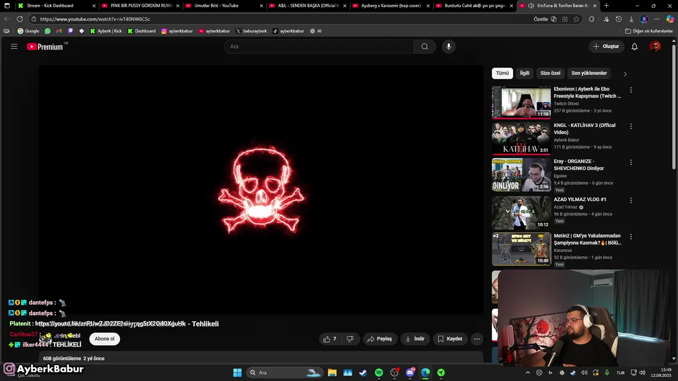Open options for Eray ORGANIZE video

pyautogui.click(x=631, y=162)
